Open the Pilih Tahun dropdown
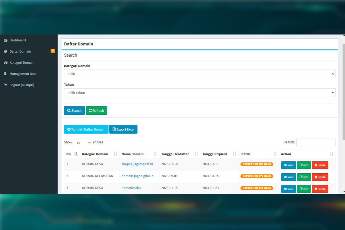The image size is (345, 230). coord(200,93)
